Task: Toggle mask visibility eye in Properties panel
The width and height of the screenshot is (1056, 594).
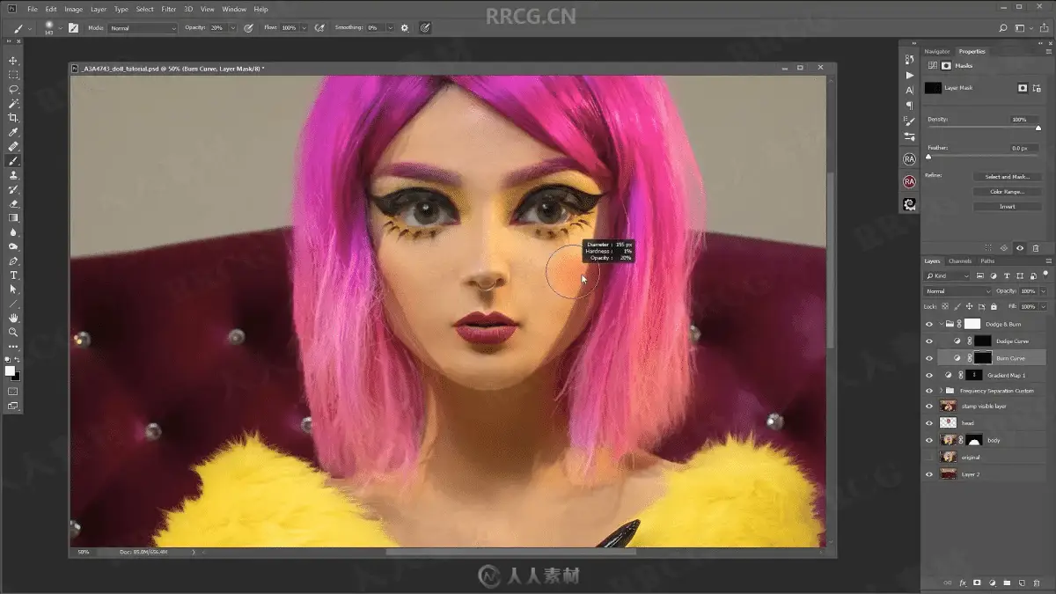Action: click(1020, 248)
